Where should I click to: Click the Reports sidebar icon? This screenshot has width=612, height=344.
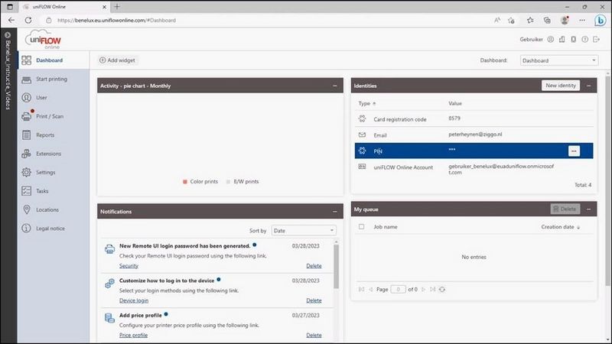pyautogui.click(x=28, y=135)
